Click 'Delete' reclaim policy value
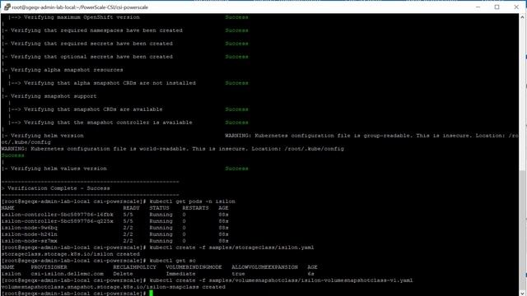Screen dimensions: 527x296 (123, 274)
